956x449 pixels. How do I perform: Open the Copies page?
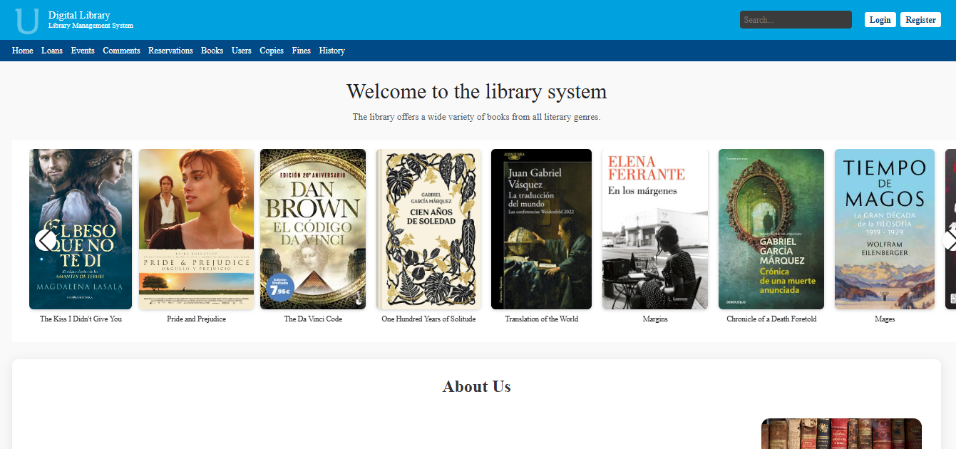click(x=271, y=51)
